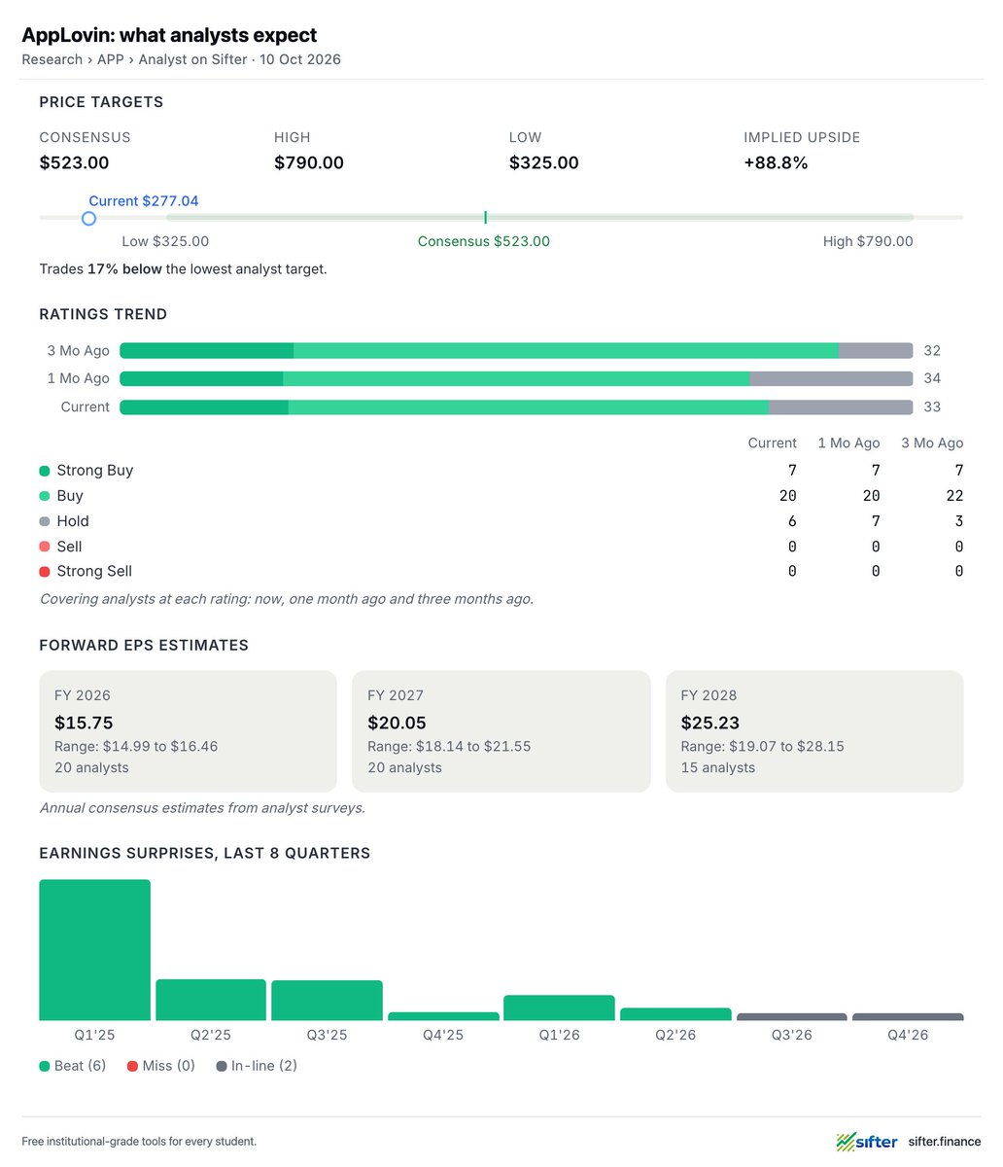Viewport: 1003px width, 1167px height.
Task: Click the low target value $325.00 heading
Action: click(543, 163)
